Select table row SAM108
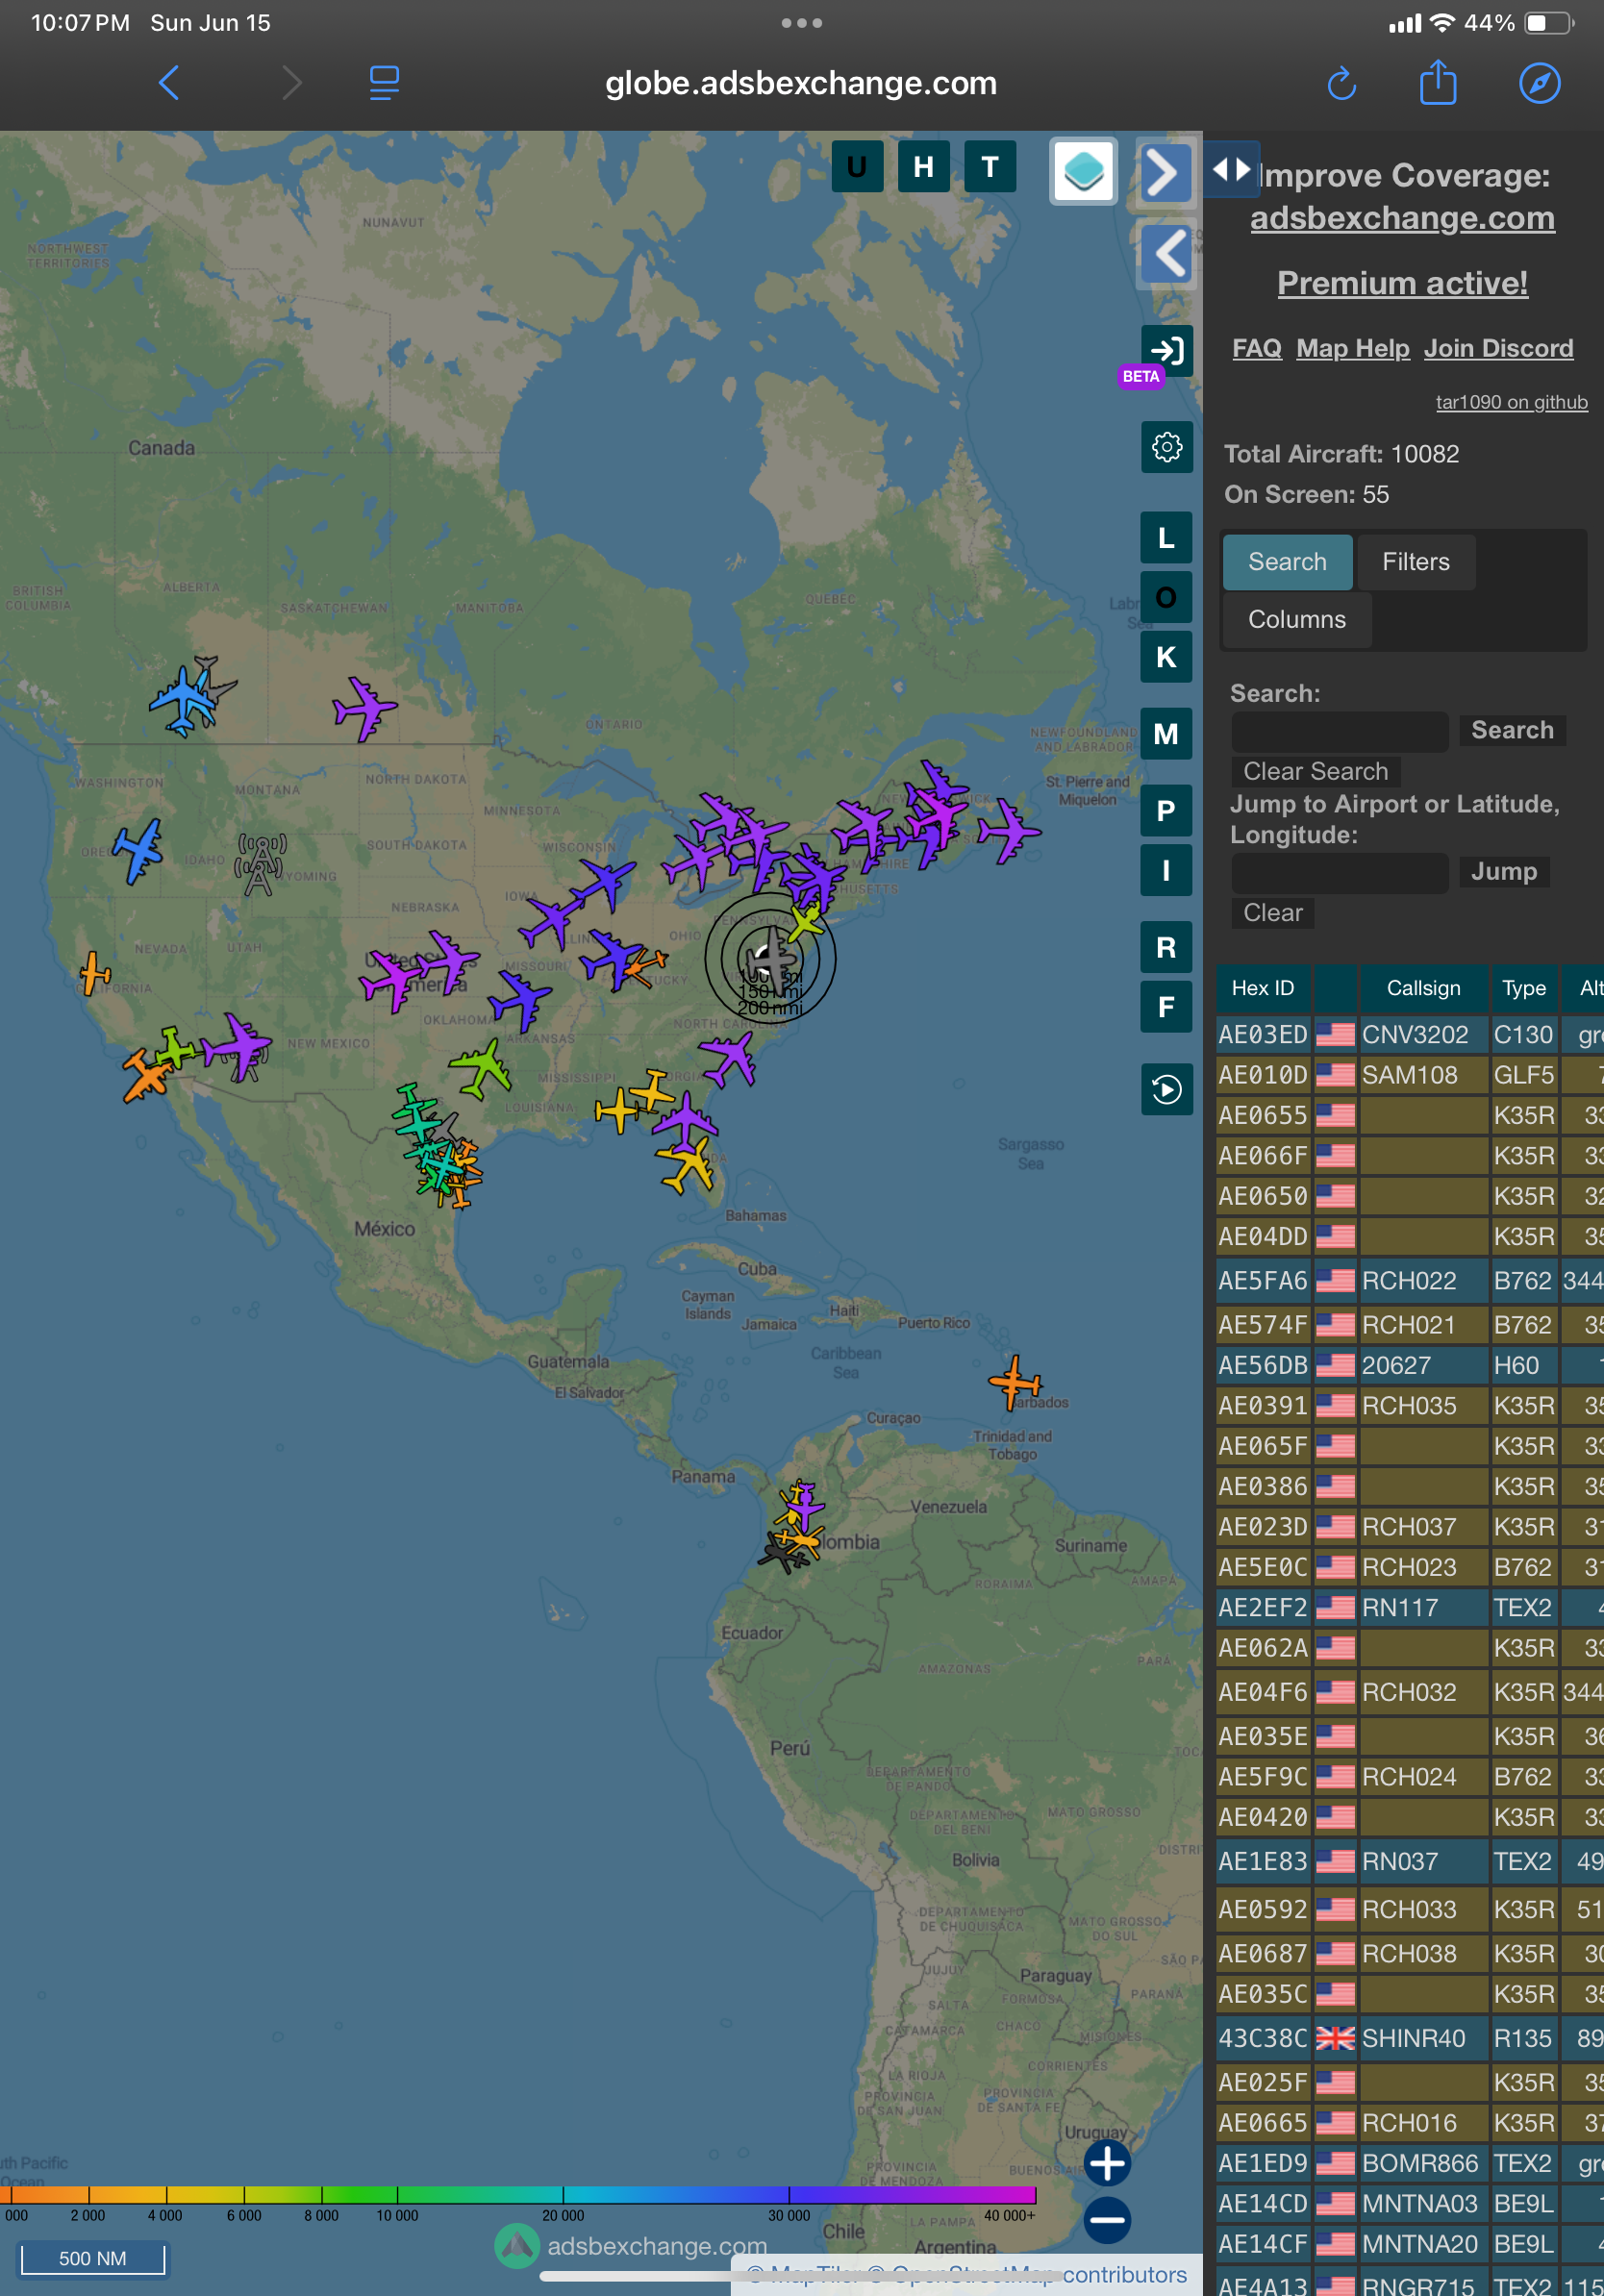The image size is (1604, 2296). point(1410,1075)
